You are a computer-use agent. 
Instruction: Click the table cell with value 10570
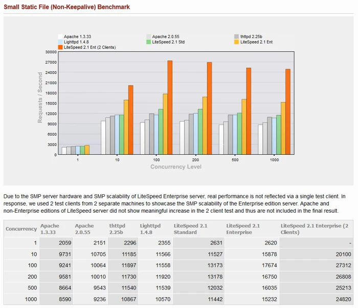click(155, 299)
